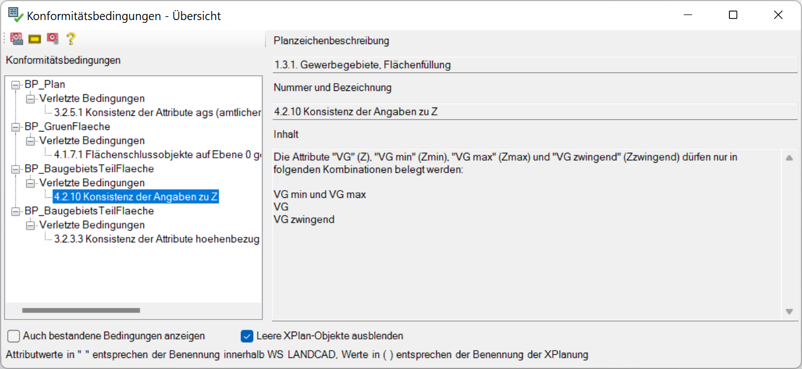The image size is (802, 369).
Task: Click the red map icon with blue table
Action: (17, 39)
